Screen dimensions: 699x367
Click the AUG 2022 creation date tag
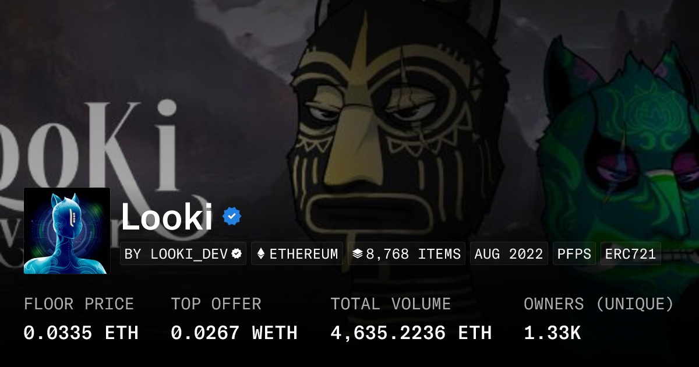click(x=509, y=254)
